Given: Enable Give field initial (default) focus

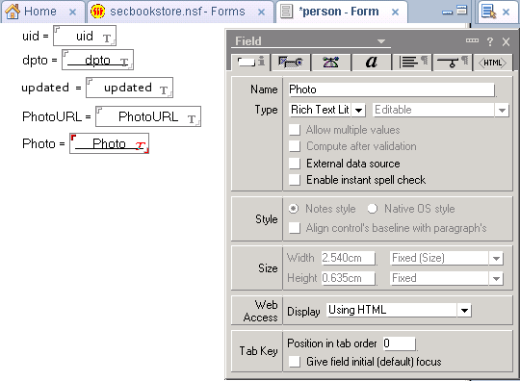Looking at the screenshot, I should 295,362.
